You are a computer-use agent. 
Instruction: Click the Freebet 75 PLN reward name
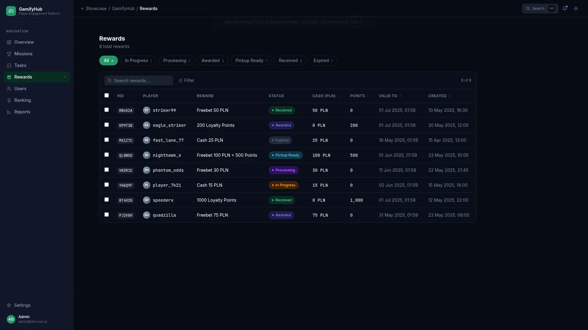coord(212,215)
